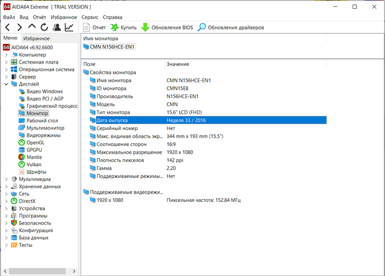Image resolution: width=385 pixels, height=276 pixels.
Task: Click the Vulkan icon in the tree
Action: 21,165
